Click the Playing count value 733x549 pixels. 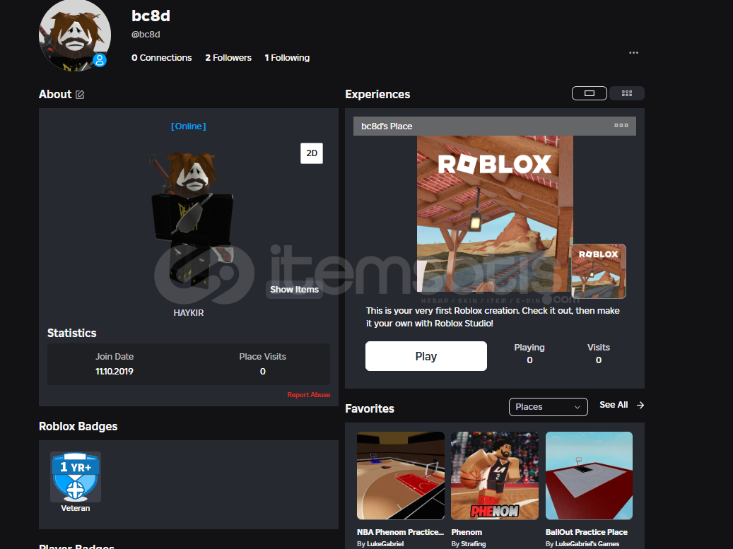click(529, 360)
